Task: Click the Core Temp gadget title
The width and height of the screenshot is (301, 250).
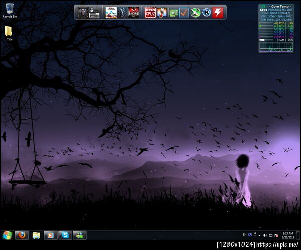Action: (280, 6)
